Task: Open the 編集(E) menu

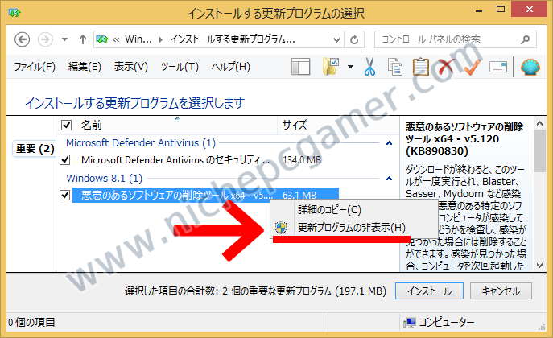Action: coord(85,67)
